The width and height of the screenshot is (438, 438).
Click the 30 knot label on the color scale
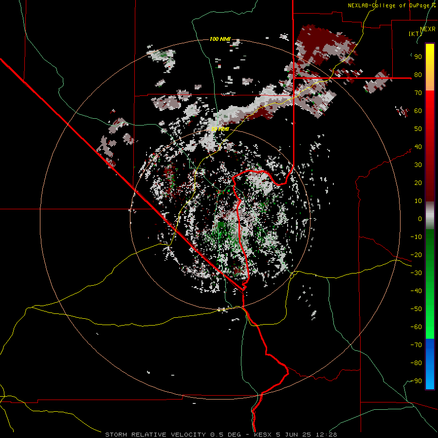pyautogui.click(x=418, y=165)
